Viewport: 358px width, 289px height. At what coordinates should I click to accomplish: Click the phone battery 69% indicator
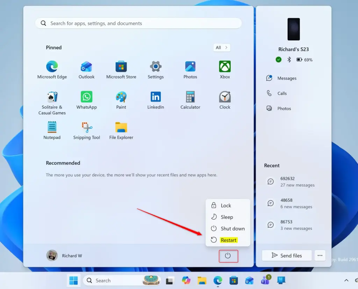click(x=305, y=60)
